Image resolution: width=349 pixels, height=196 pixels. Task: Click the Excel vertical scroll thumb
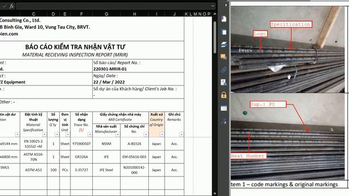tap(214, 38)
